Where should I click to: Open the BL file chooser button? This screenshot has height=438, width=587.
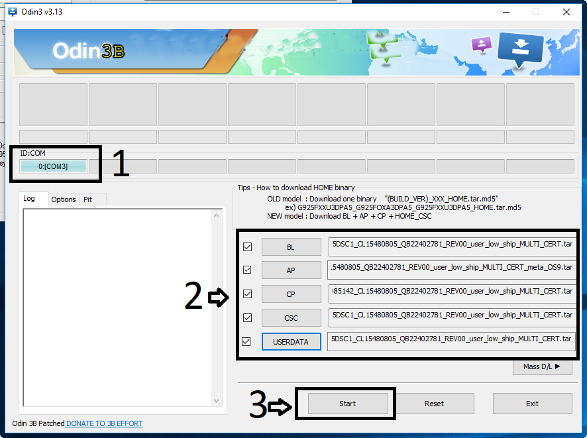[292, 247]
